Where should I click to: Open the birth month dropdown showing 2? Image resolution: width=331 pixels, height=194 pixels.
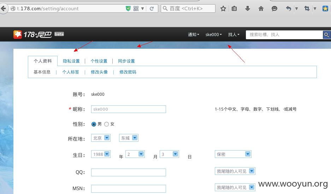135,154
